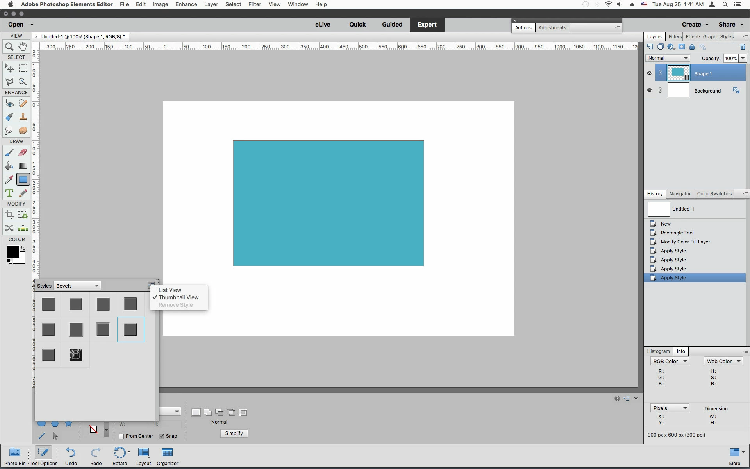Open the Normal blend mode dropdown
The image size is (750, 469).
pyautogui.click(x=668, y=58)
